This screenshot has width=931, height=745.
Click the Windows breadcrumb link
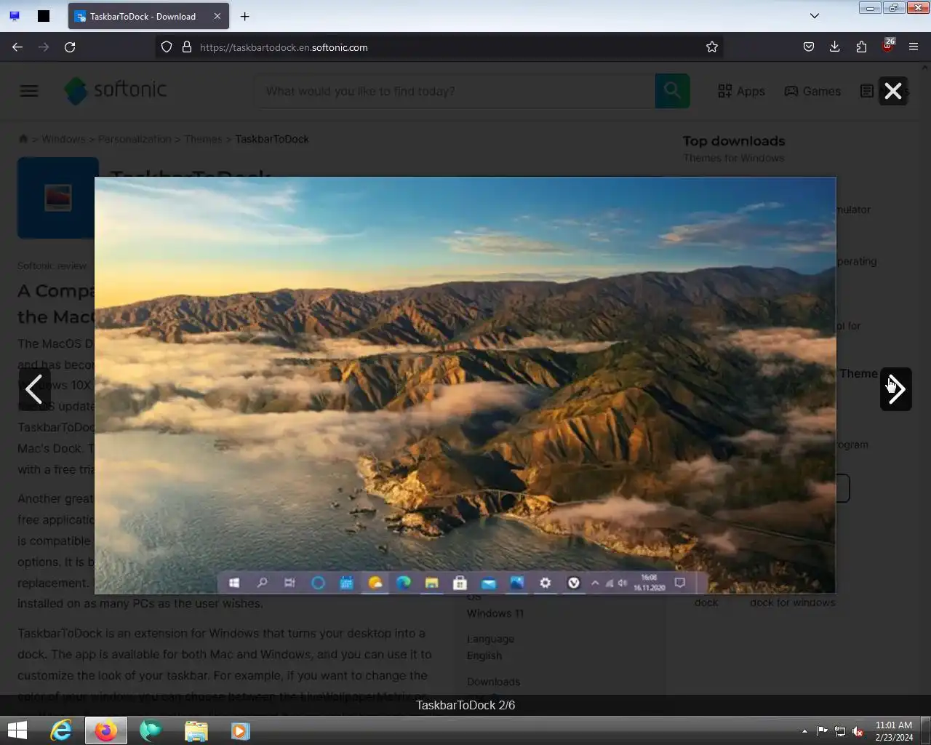tap(63, 139)
